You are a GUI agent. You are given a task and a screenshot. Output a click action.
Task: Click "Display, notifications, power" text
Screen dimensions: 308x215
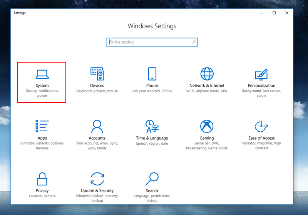42,93
